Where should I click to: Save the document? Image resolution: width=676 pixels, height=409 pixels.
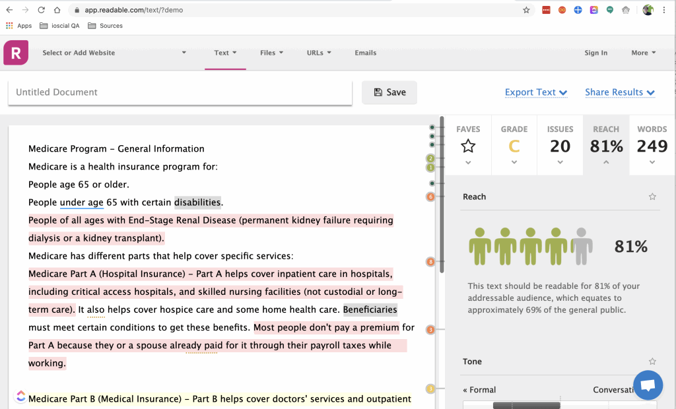click(x=389, y=92)
